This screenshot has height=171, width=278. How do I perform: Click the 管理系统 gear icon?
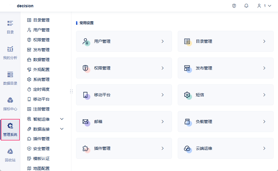(x=10, y=126)
